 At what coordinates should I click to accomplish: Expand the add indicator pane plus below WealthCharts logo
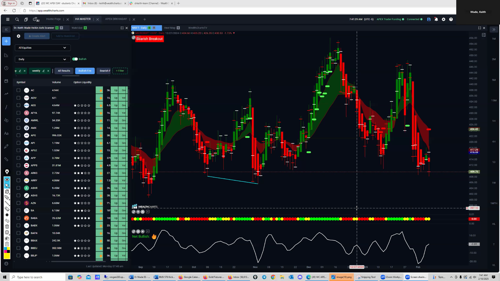[x=148, y=212]
